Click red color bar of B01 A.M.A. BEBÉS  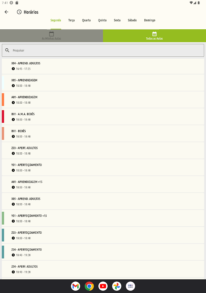3,116
